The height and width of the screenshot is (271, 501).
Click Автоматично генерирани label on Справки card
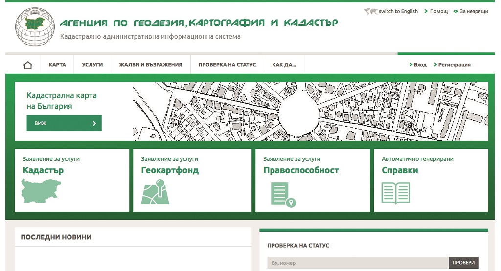(x=417, y=159)
